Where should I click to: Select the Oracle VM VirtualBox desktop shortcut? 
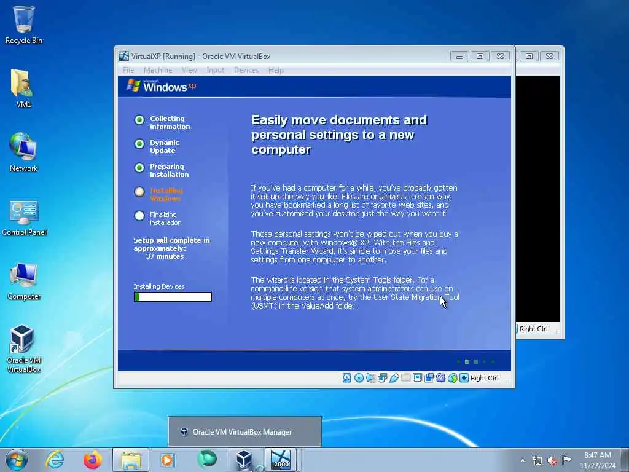24,348
